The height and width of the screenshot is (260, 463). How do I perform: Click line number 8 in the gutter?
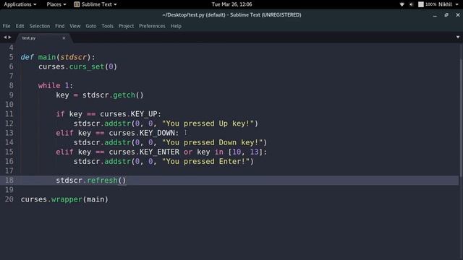coord(11,85)
